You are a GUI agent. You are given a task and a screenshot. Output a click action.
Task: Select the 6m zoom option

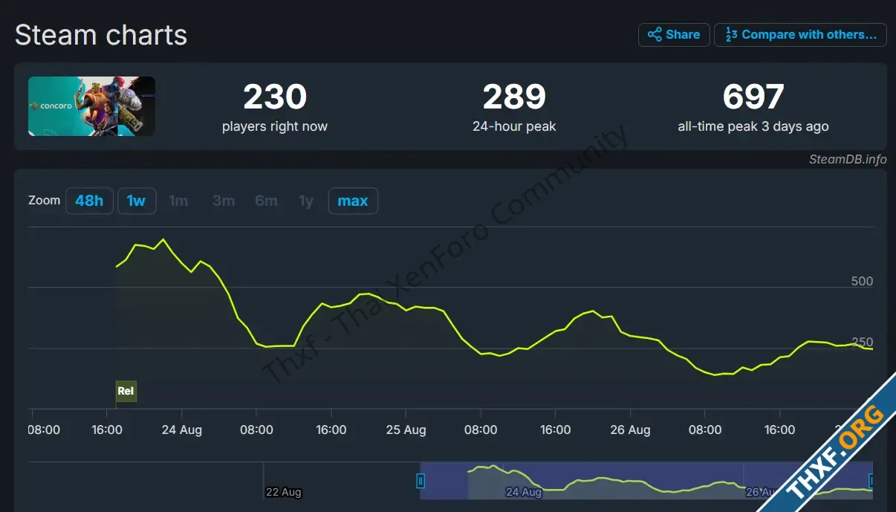tap(266, 201)
